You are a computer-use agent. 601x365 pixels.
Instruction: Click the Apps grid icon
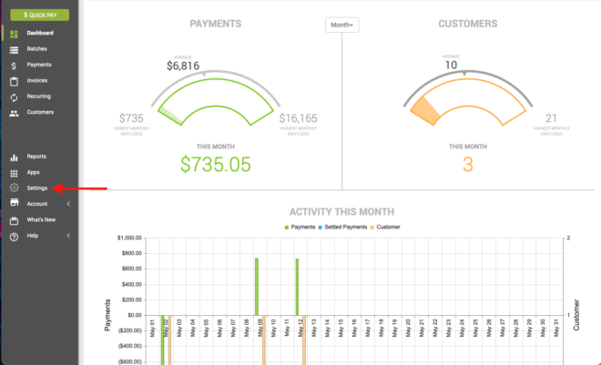[x=15, y=174]
